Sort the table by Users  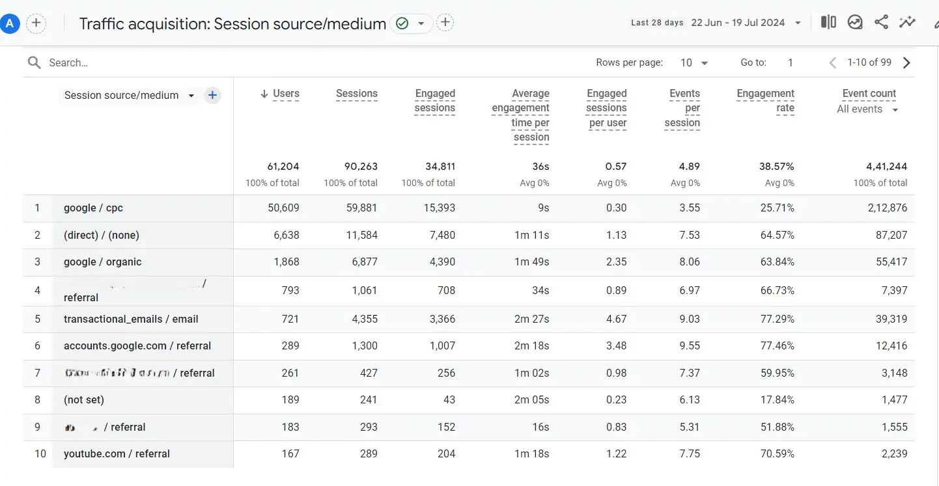(x=285, y=94)
